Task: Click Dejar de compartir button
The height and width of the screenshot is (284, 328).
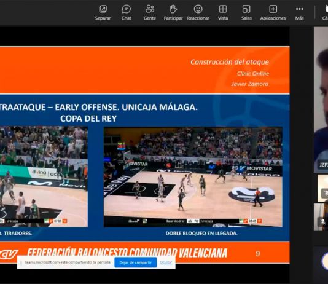Action: pyautogui.click(x=136, y=262)
